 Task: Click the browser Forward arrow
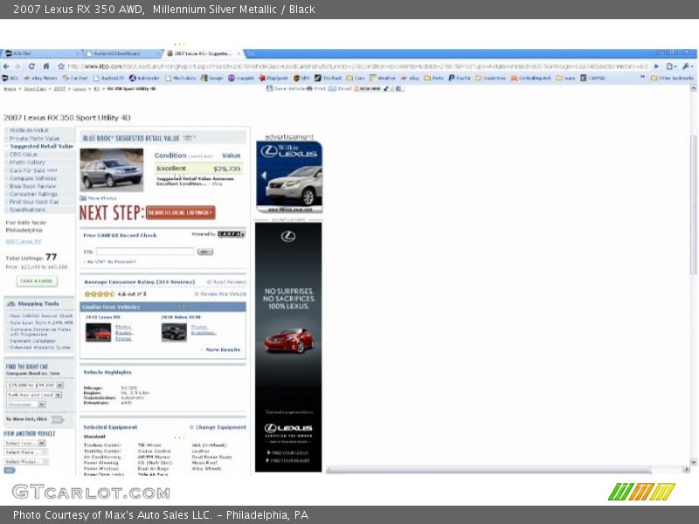pyautogui.click(x=17, y=66)
